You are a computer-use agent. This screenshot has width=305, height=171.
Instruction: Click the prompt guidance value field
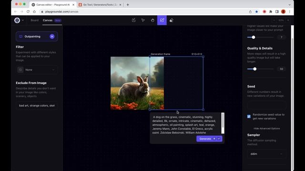282,37
